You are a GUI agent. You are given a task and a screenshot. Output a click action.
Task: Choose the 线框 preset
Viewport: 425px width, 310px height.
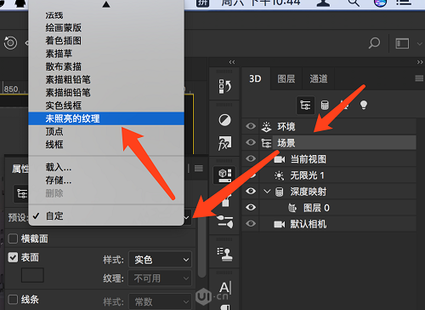106,145
